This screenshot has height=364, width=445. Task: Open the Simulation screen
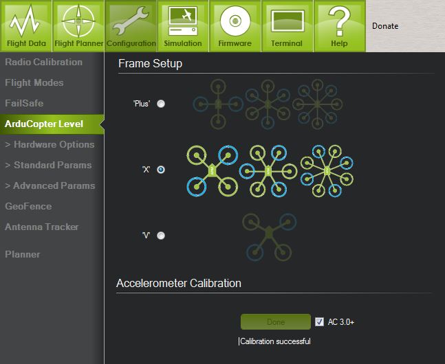(x=183, y=26)
